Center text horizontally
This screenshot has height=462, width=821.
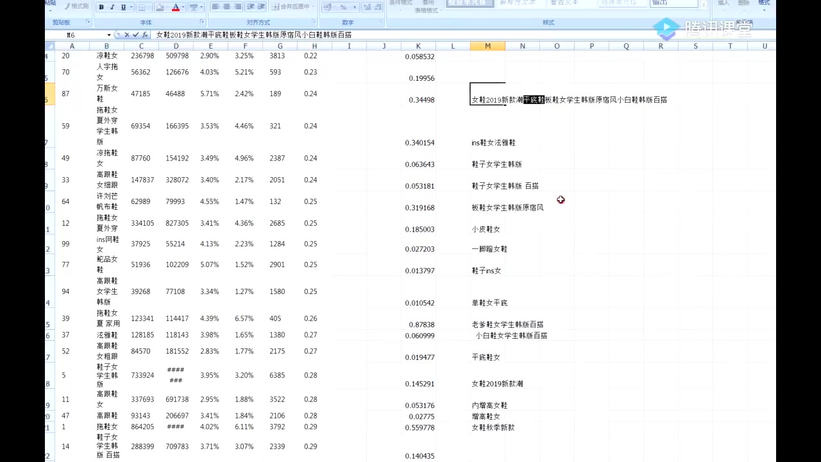point(227,6)
